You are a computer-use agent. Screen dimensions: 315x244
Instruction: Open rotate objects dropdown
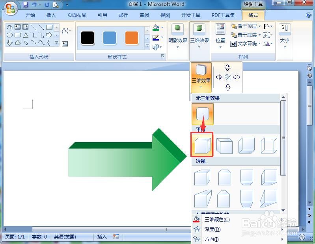[x=268, y=44]
